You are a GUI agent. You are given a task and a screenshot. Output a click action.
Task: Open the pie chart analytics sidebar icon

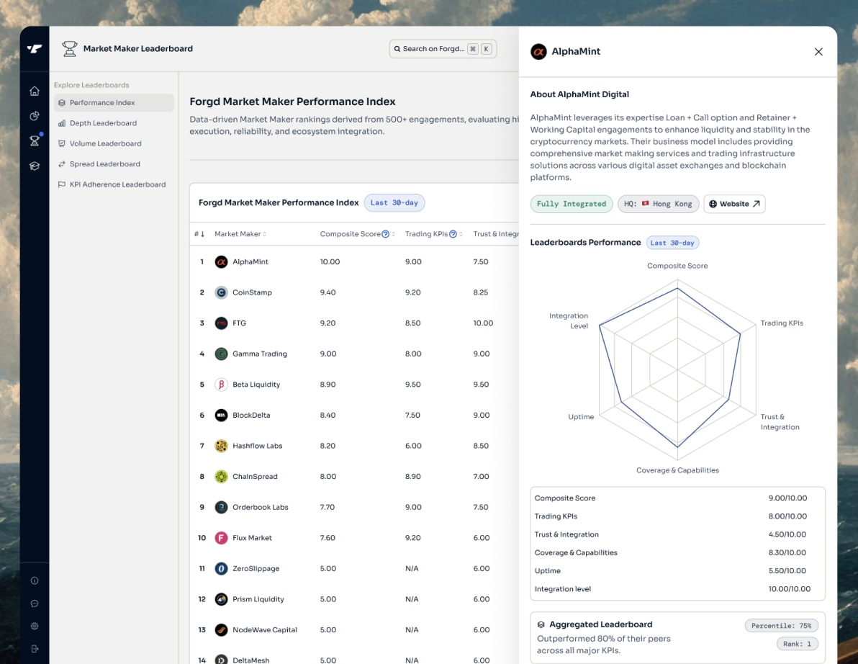tap(35, 116)
